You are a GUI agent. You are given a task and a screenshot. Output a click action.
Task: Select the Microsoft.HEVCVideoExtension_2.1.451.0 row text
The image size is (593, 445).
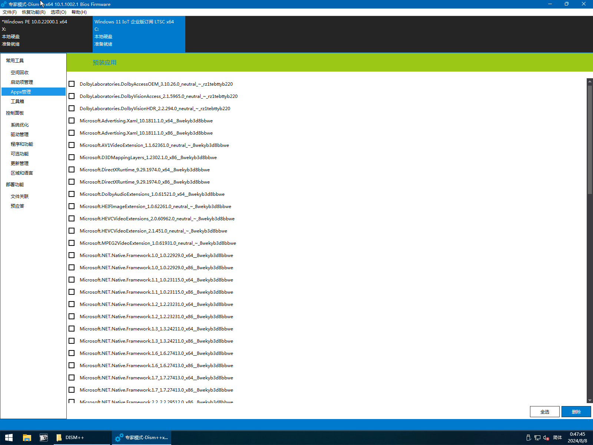(x=153, y=231)
